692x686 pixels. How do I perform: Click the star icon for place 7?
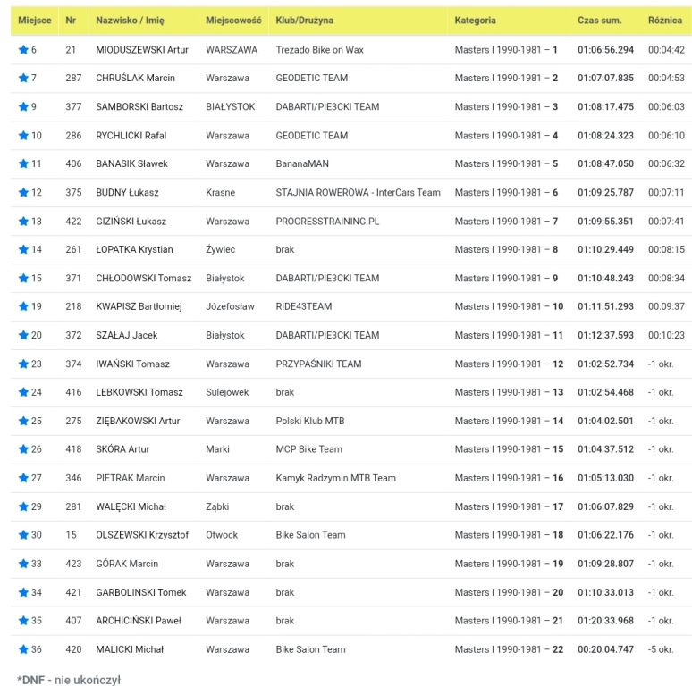point(23,78)
